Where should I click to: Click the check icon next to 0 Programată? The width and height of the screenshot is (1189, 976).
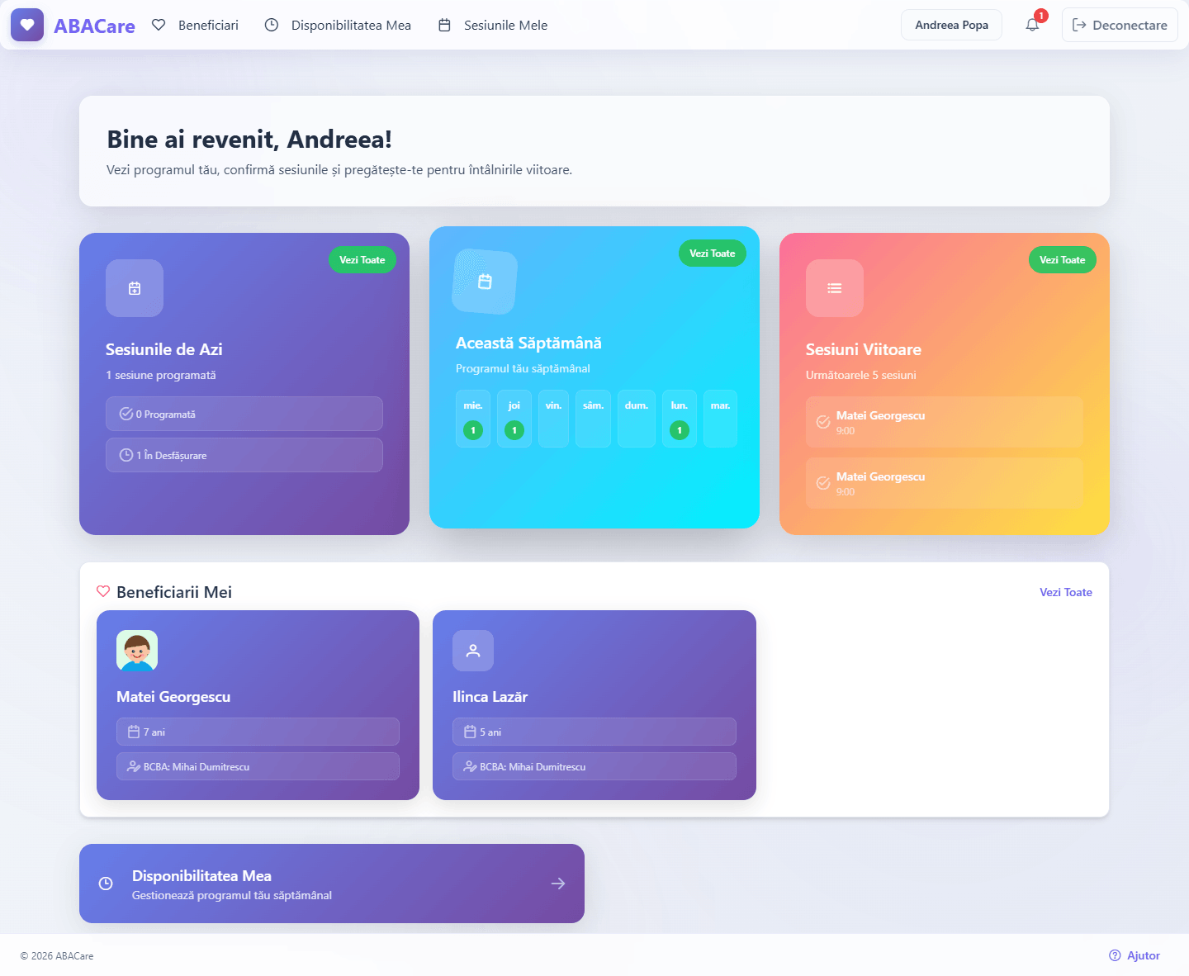126,414
